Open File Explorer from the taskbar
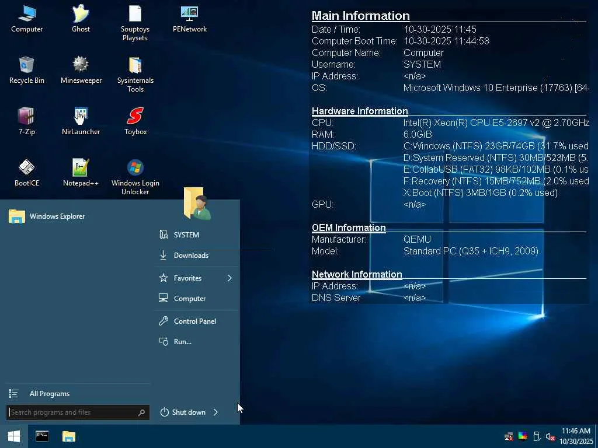Screen dimensions: 598x448 click(69, 436)
